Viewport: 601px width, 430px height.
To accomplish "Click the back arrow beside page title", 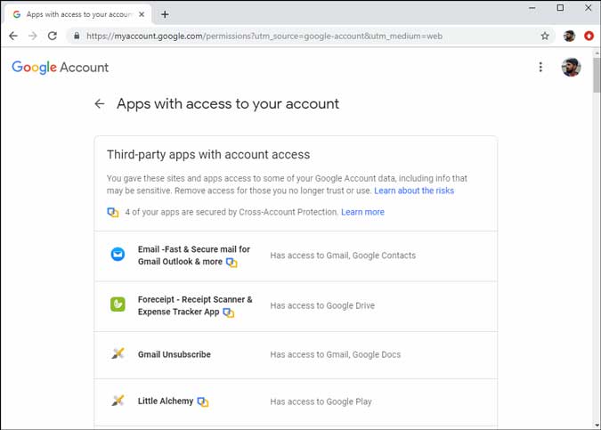I will click(x=100, y=104).
